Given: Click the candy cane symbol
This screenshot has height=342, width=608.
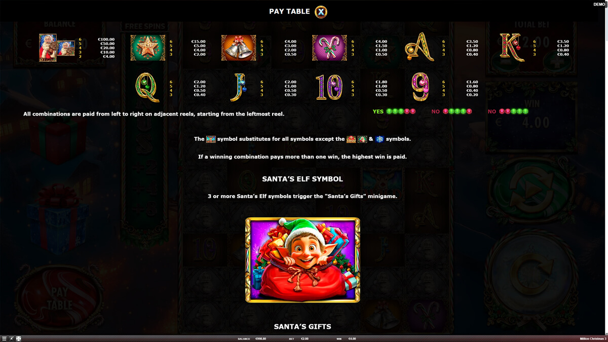Looking at the screenshot, I should click(329, 48).
